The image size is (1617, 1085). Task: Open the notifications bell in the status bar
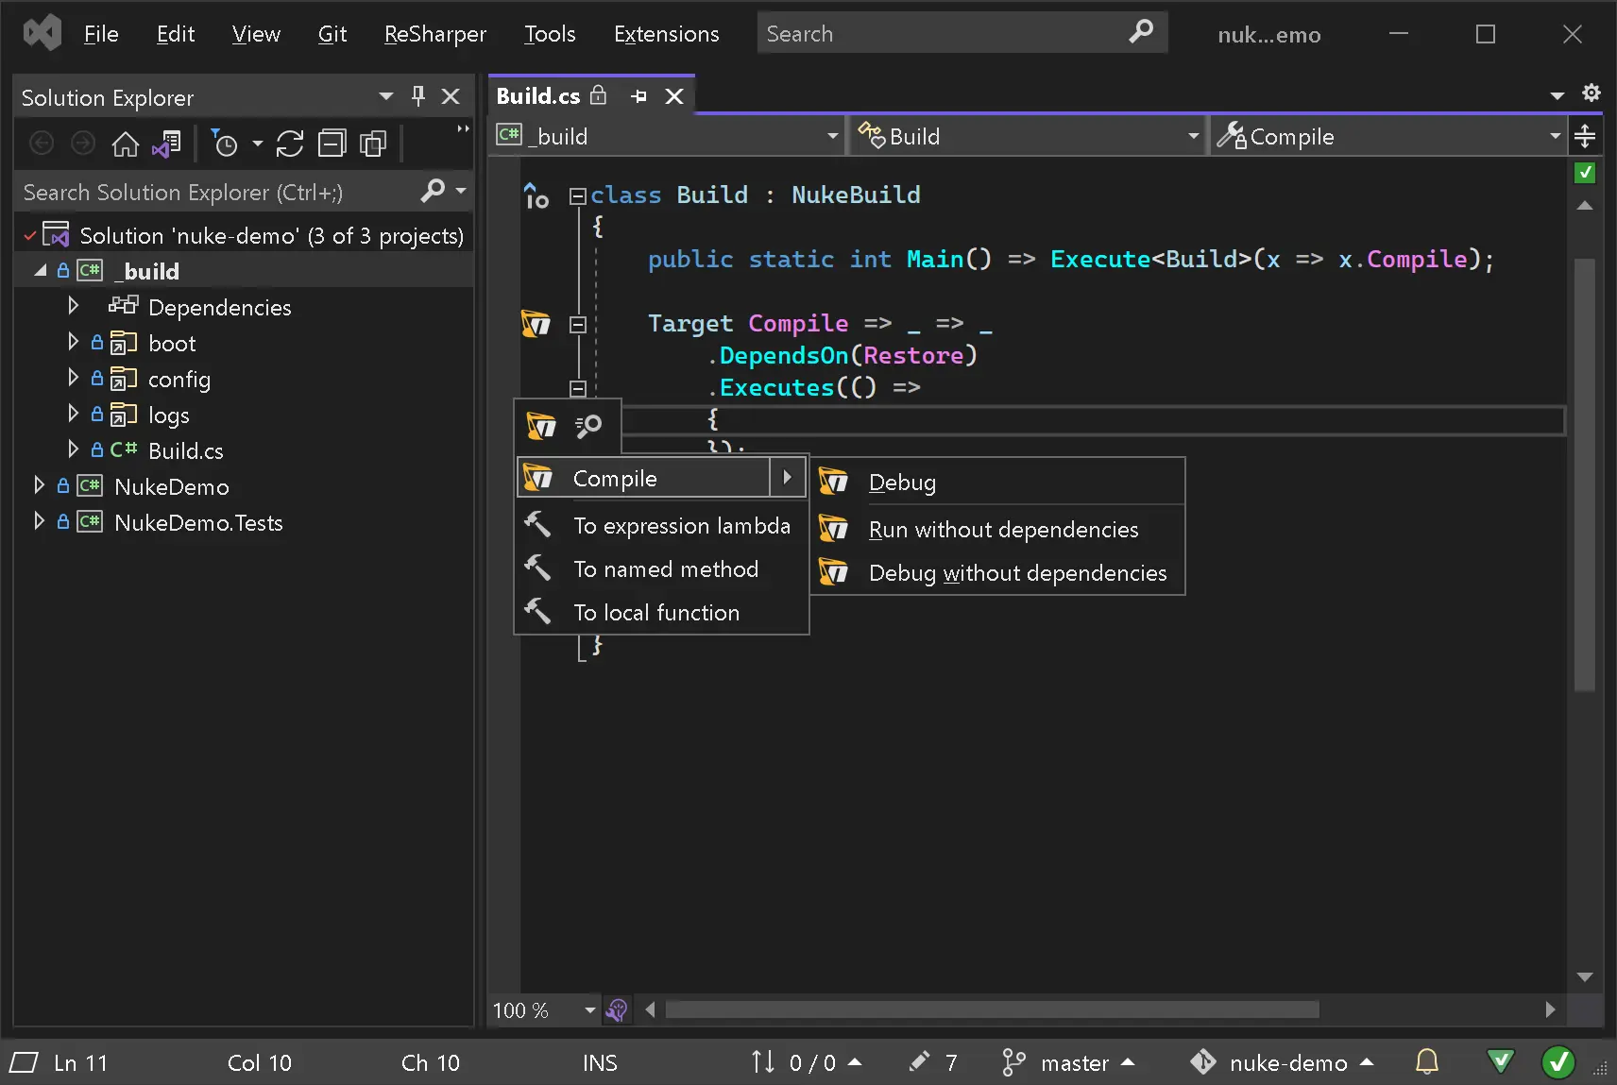click(x=1427, y=1062)
